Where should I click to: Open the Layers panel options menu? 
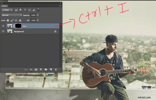tap(60, 6)
